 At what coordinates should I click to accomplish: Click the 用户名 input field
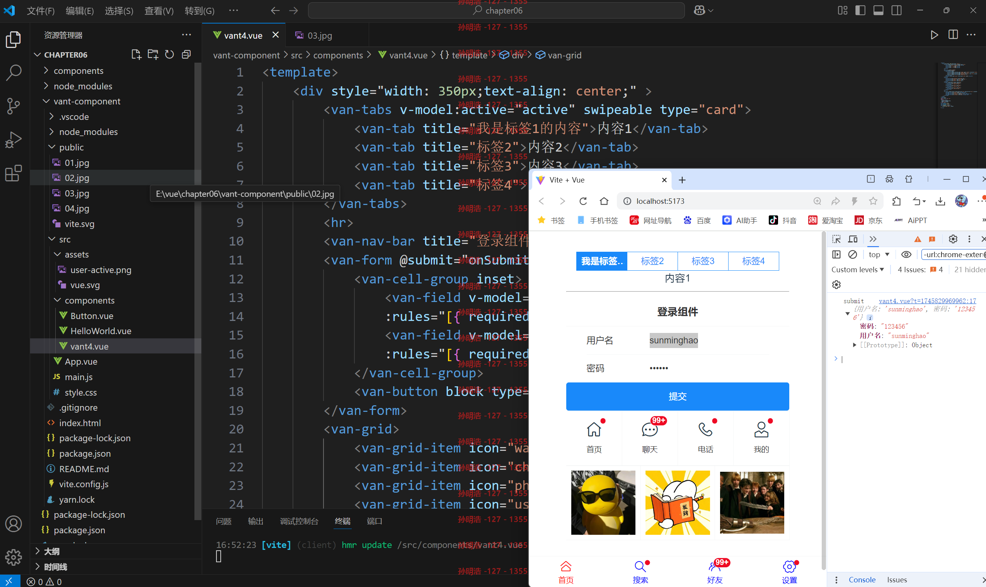point(709,340)
